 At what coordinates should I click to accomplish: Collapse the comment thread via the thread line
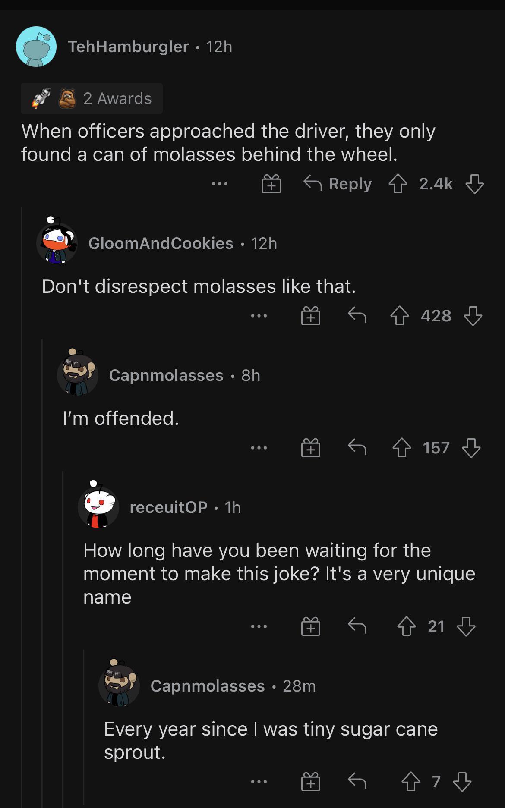pos(22,388)
